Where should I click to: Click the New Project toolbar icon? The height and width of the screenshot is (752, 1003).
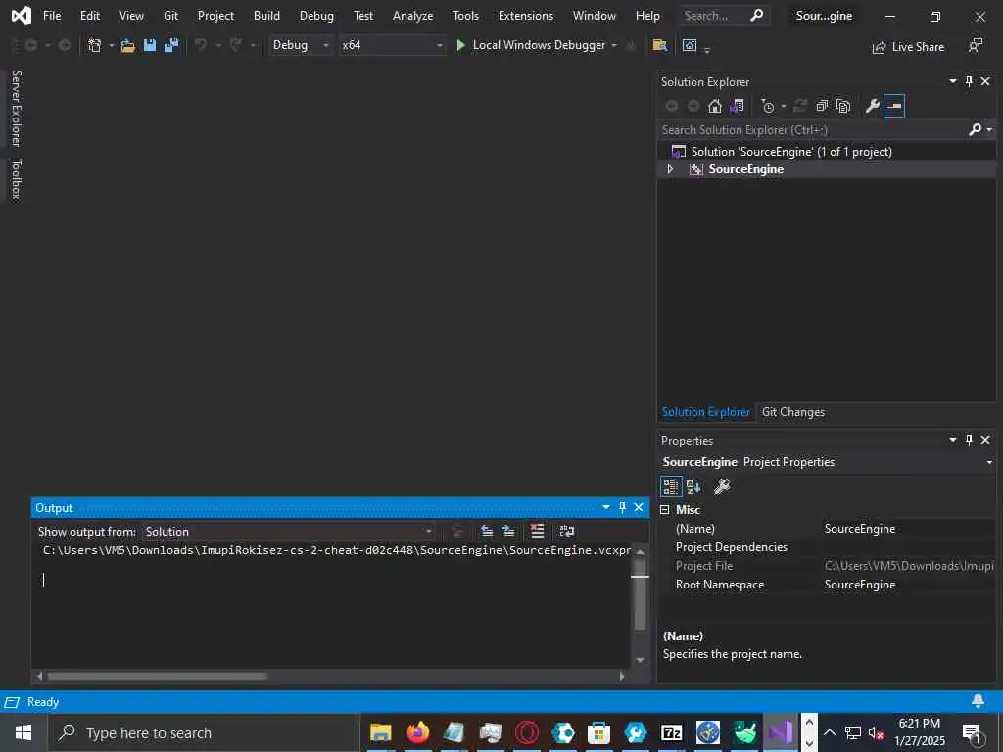(x=95, y=45)
